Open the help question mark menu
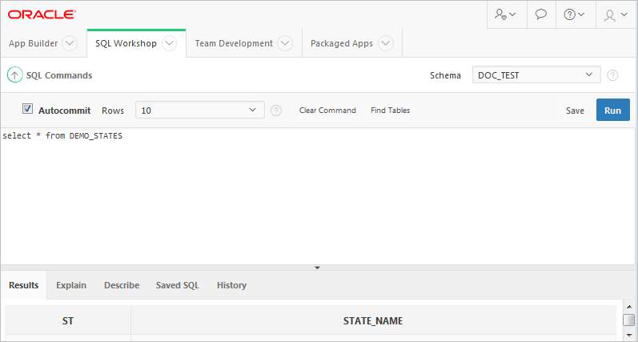This screenshot has height=342, width=638. tap(574, 14)
